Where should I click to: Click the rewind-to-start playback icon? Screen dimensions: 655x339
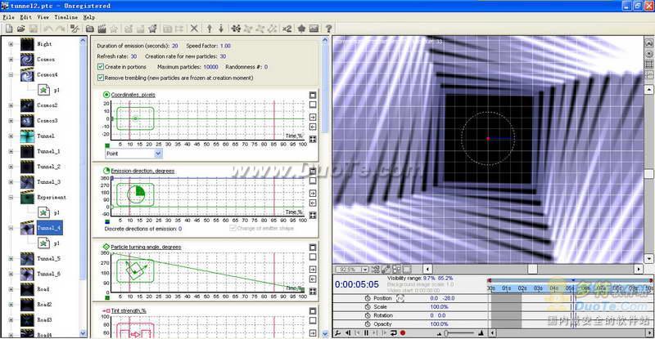348,332
